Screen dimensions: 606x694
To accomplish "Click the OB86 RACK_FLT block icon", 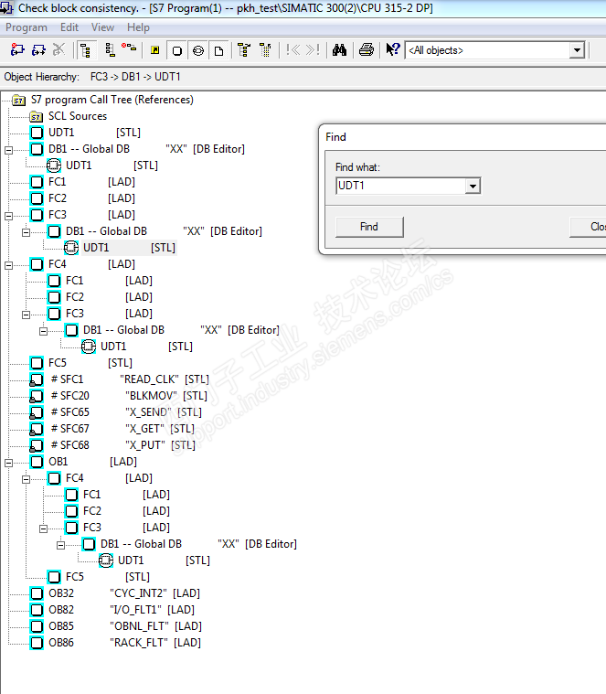I will point(37,643).
